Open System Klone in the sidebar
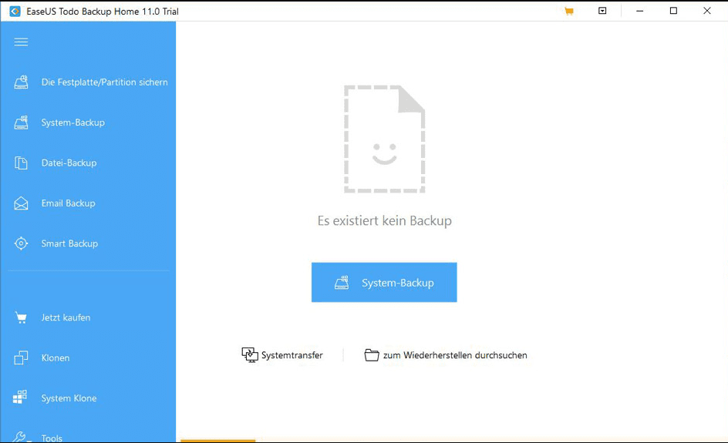 pos(69,398)
